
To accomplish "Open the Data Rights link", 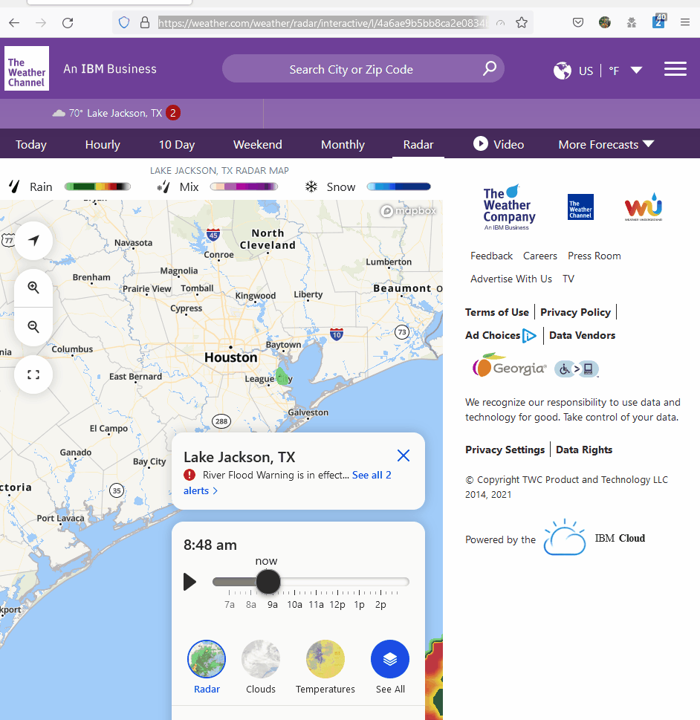I will pos(584,450).
